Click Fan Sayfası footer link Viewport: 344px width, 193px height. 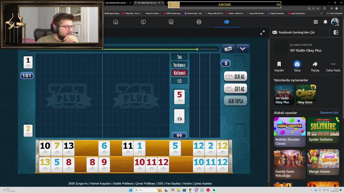173,184
